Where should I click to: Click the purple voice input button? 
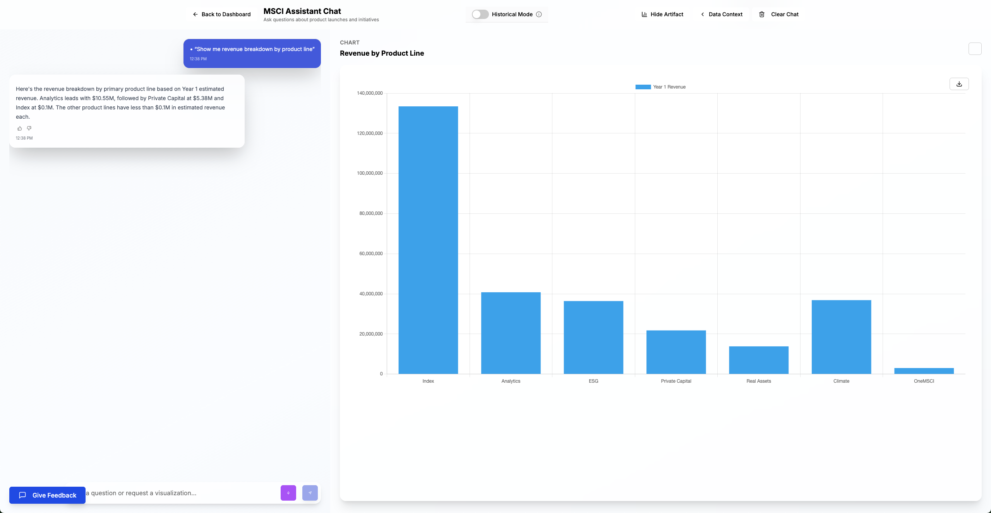coord(288,493)
